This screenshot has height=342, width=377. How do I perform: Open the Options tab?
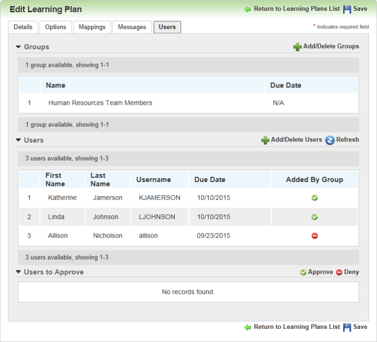56,27
